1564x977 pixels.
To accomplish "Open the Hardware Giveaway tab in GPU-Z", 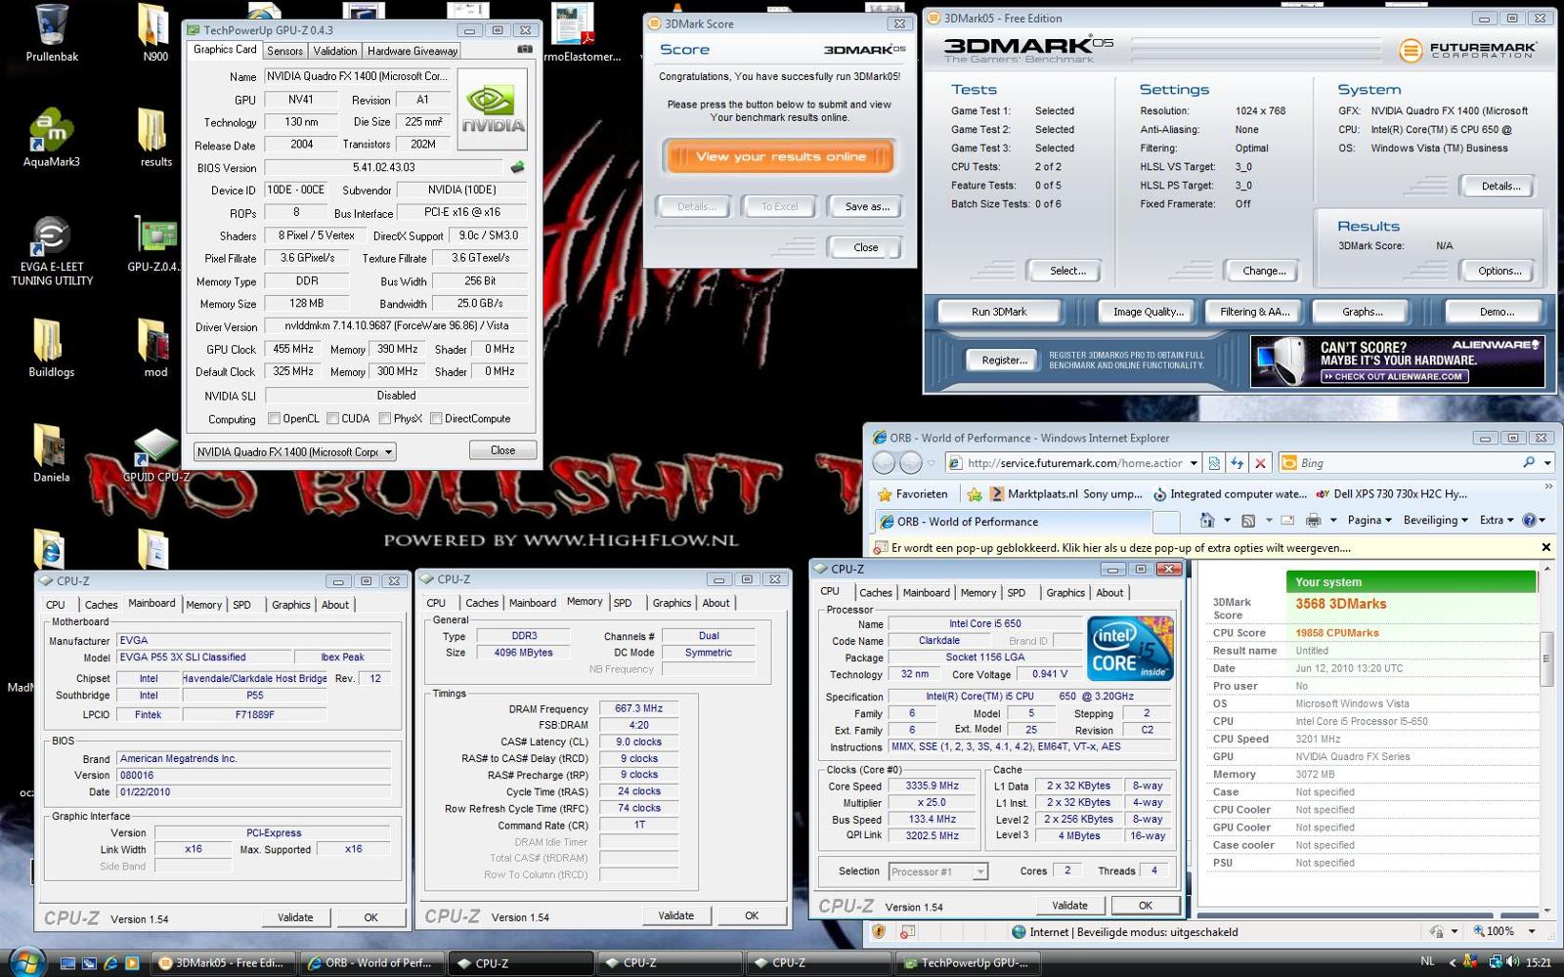I will coord(413,51).
